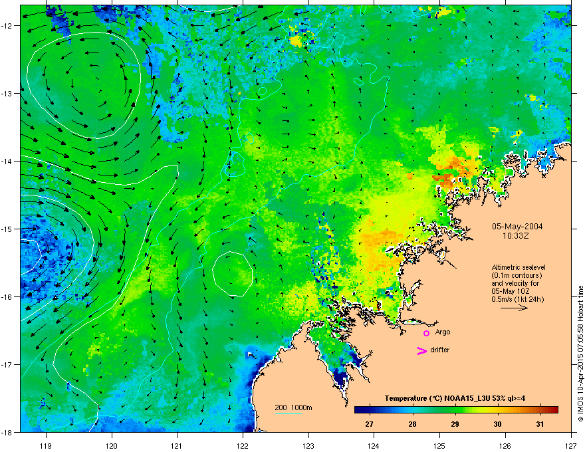Click the longitude axis label 122
This screenshot has height=452, width=585.
[243, 445]
